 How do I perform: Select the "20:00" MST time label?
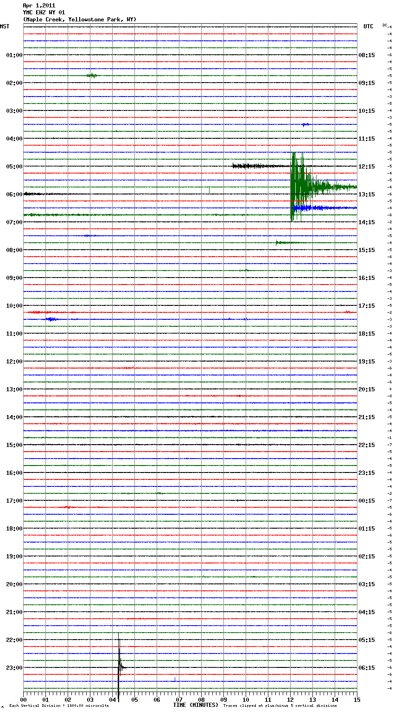click(x=14, y=584)
